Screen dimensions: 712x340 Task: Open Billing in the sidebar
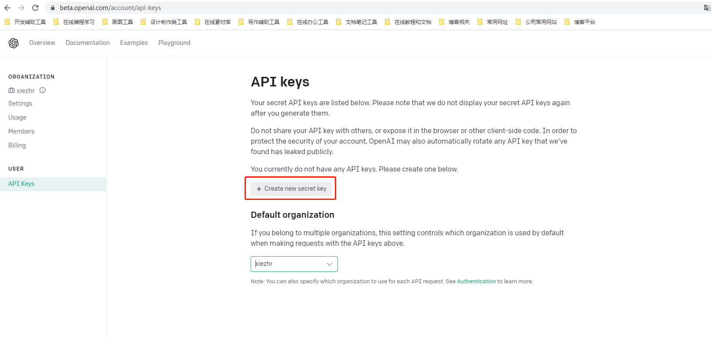[x=17, y=145]
